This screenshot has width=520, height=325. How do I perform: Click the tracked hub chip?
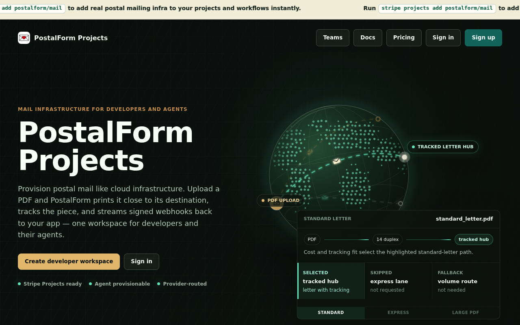tap(474, 240)
